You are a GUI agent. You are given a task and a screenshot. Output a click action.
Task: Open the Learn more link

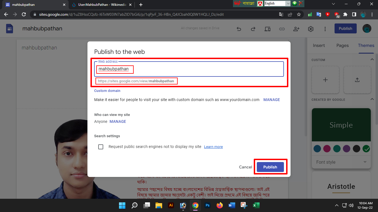(x=213, y=147)
